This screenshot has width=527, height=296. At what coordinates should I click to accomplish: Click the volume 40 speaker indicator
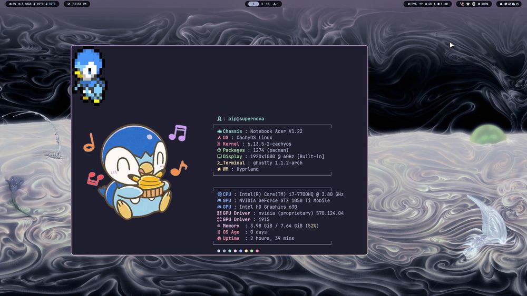coord(428,4)
